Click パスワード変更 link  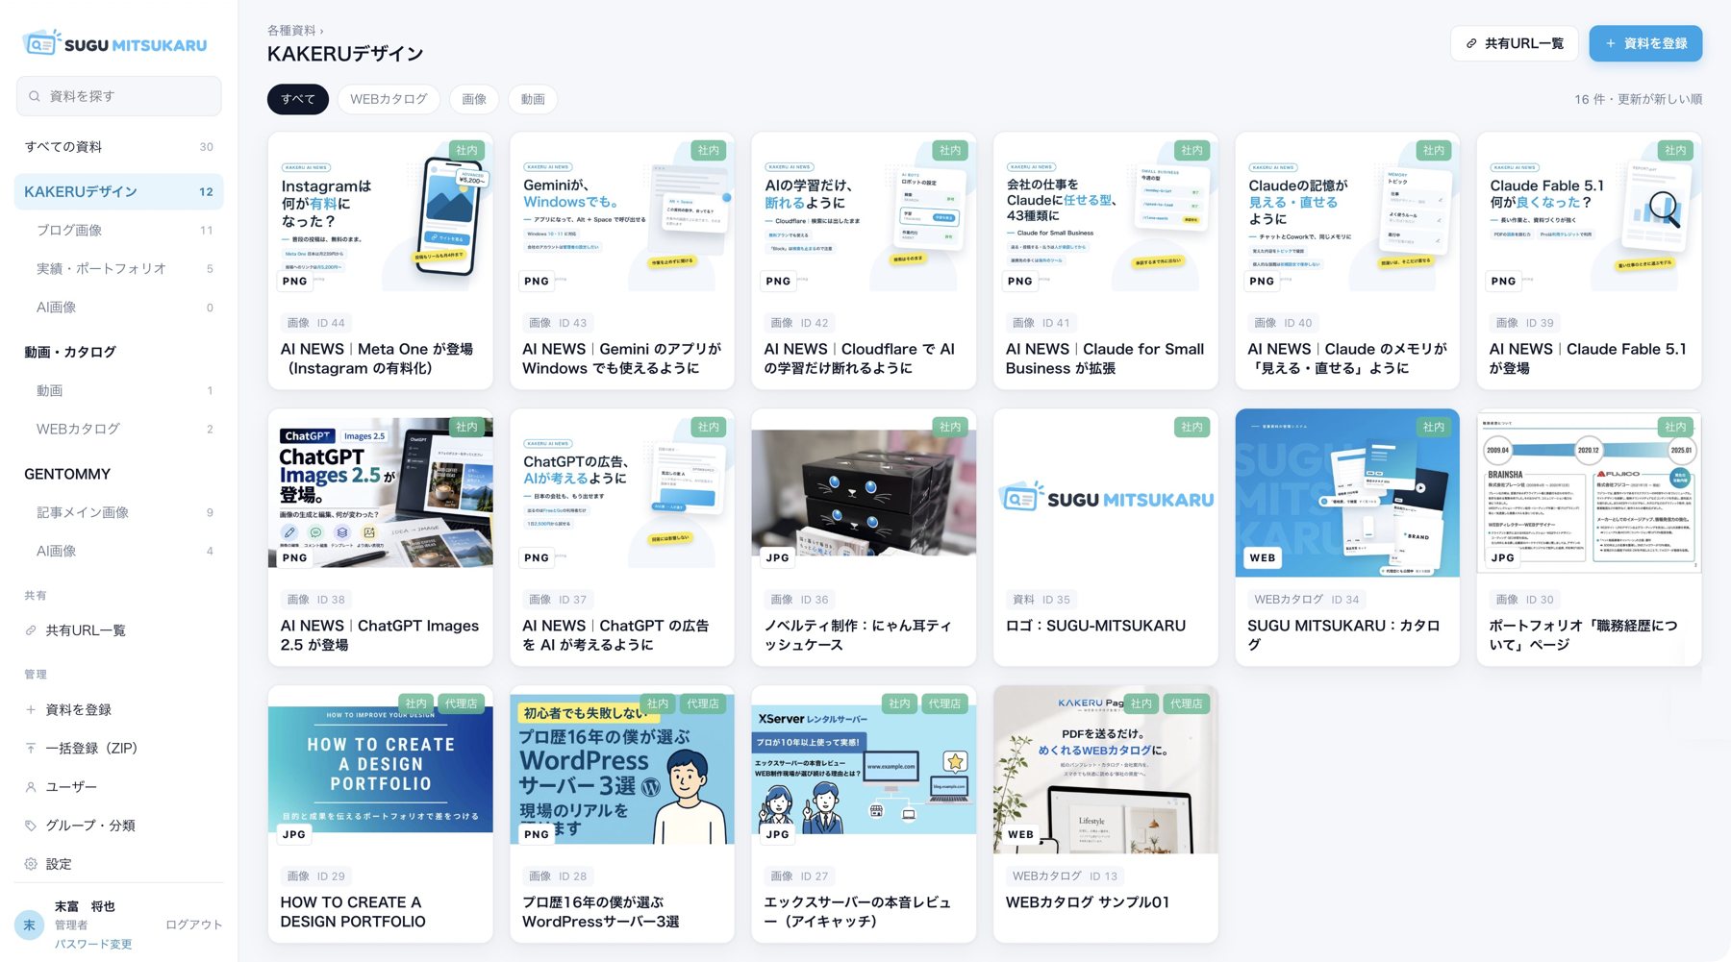(x=93, y=944)
